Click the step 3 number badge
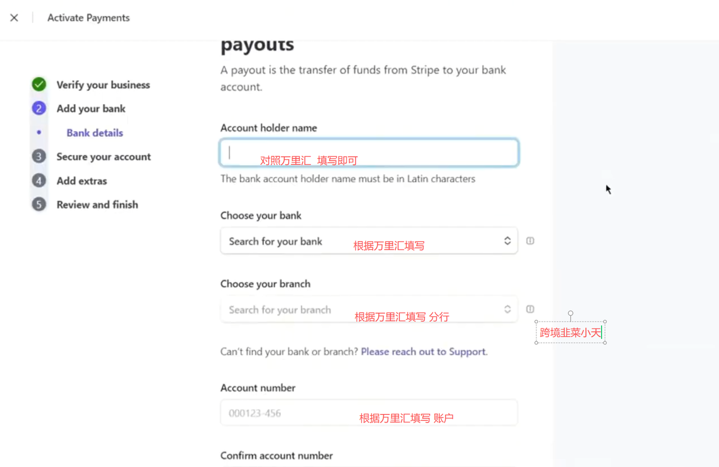This screenshot has width=719, height=467. tap(39, 157)
